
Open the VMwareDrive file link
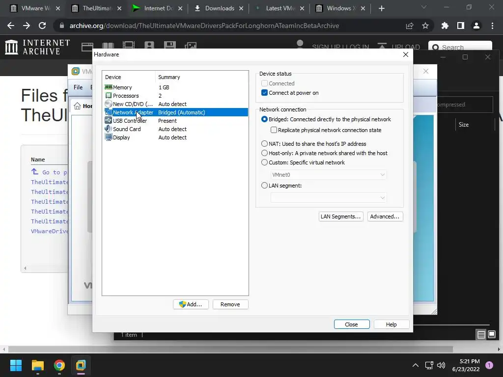point(50,231)
